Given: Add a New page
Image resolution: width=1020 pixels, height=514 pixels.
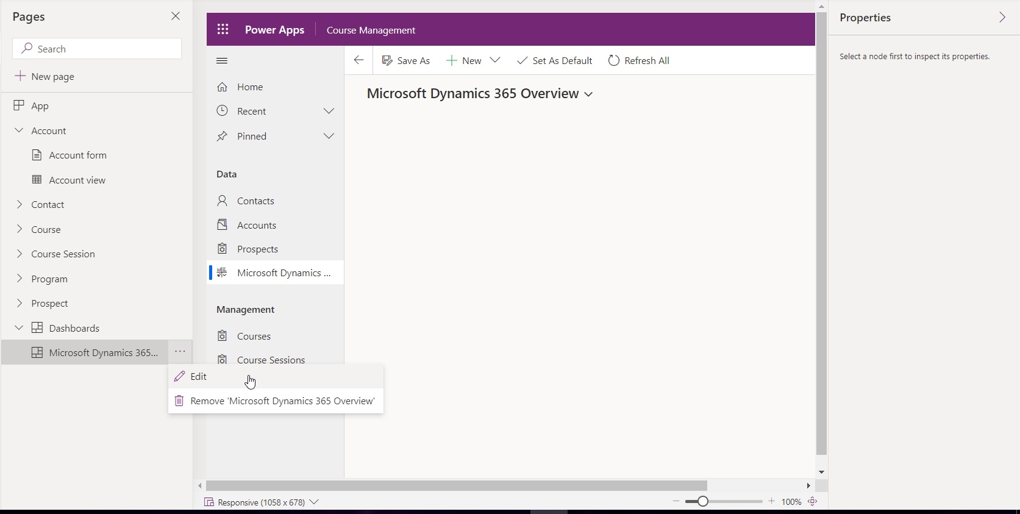Looking at the screenshot, I should [45, 76].
